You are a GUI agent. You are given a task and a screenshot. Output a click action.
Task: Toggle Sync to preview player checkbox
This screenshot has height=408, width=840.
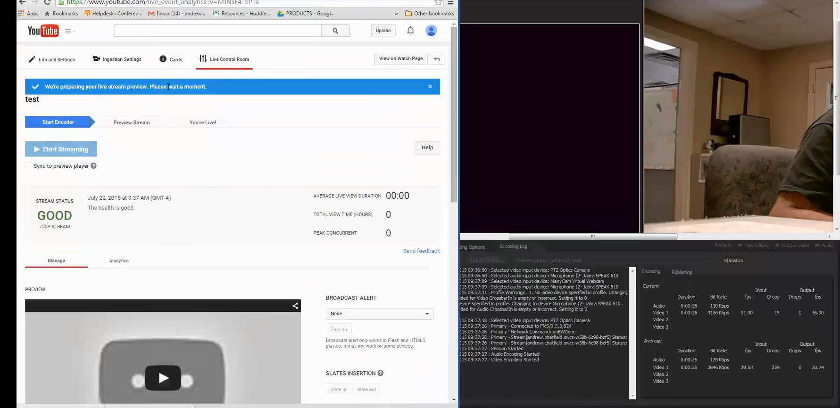(x=28, y=166)
